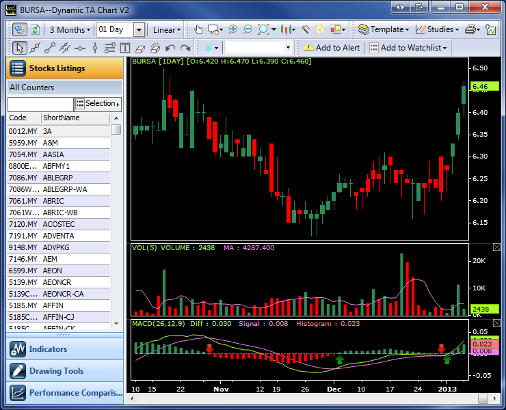Screen dimensions: 506x410
Task: Click the All Counters header
Action: [64, 87]
